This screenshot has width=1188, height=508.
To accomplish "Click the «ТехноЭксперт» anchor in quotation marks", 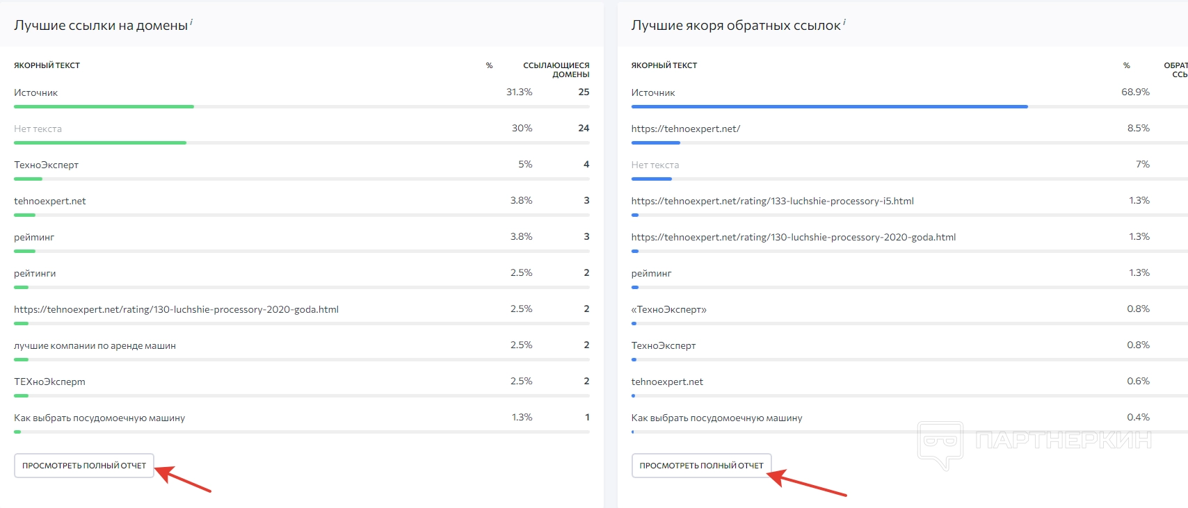I will pos(668,309).
